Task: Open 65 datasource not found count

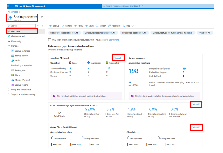Action: tap(129, 82)
